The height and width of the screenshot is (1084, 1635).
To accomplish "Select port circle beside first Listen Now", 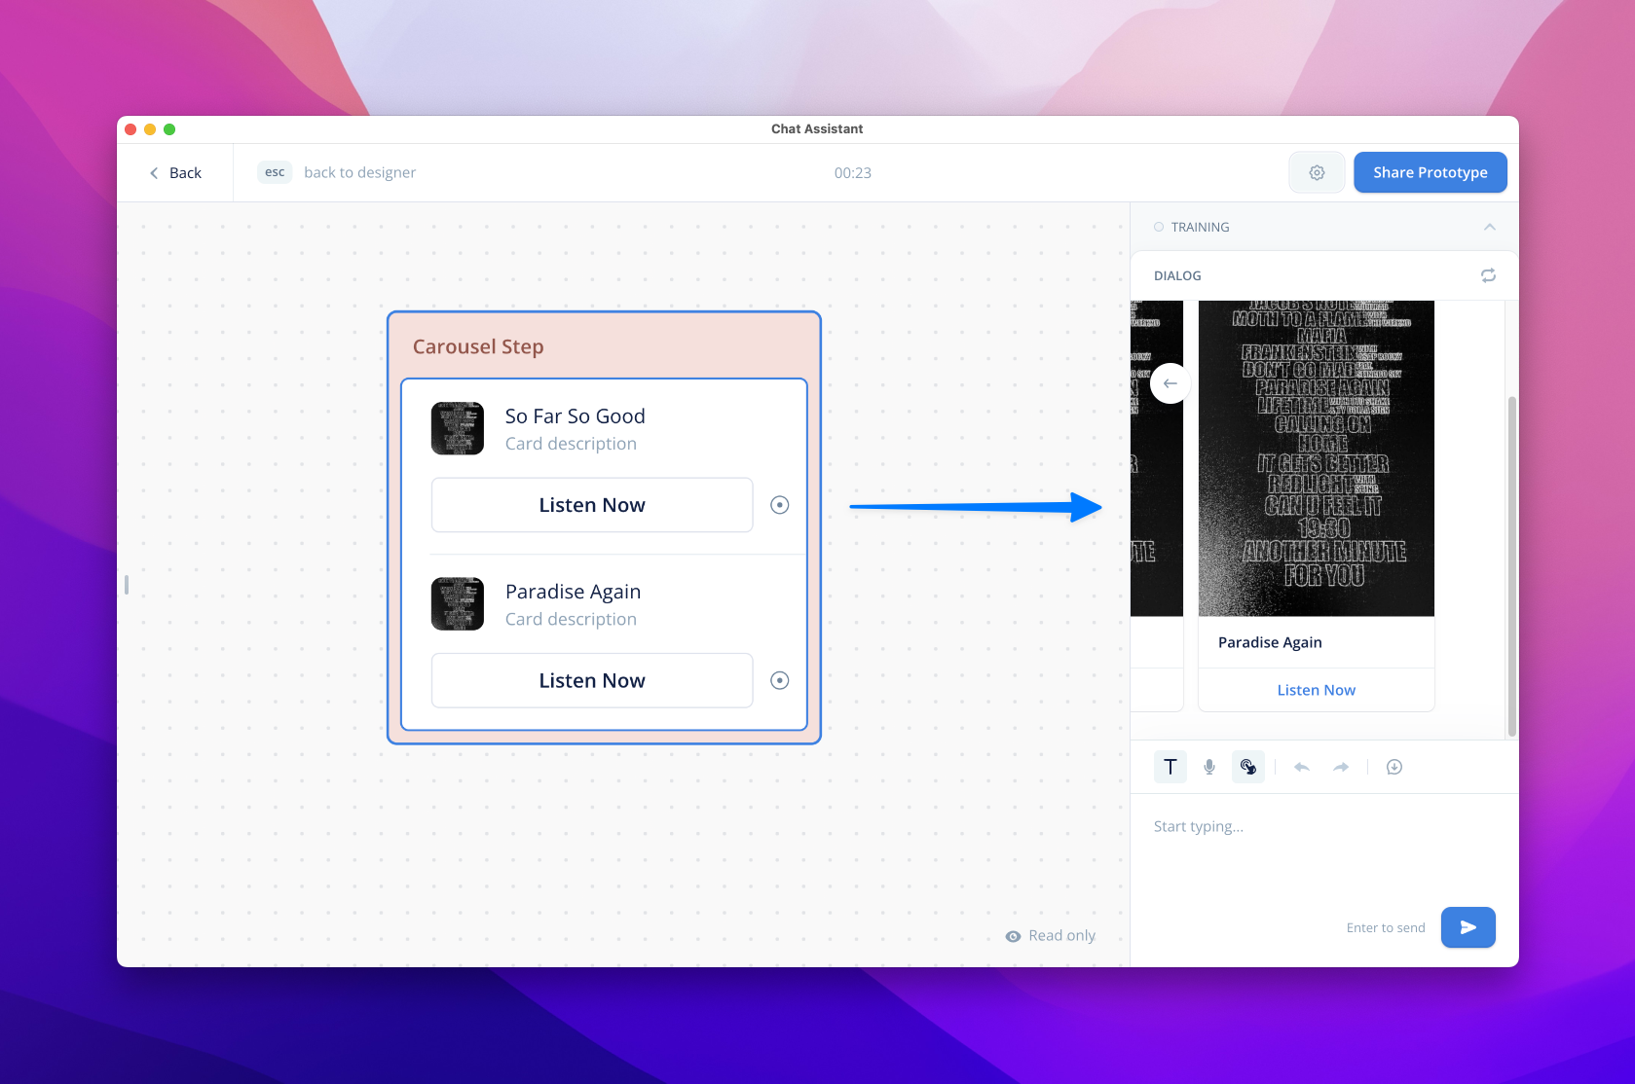I will point(779,505).
